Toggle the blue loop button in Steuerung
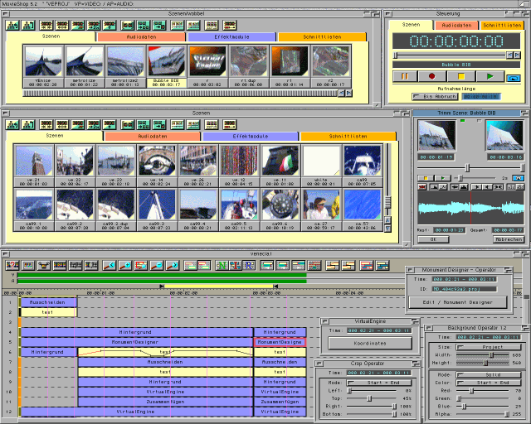Viewport: 531px width, 424px height. point(514,77)
